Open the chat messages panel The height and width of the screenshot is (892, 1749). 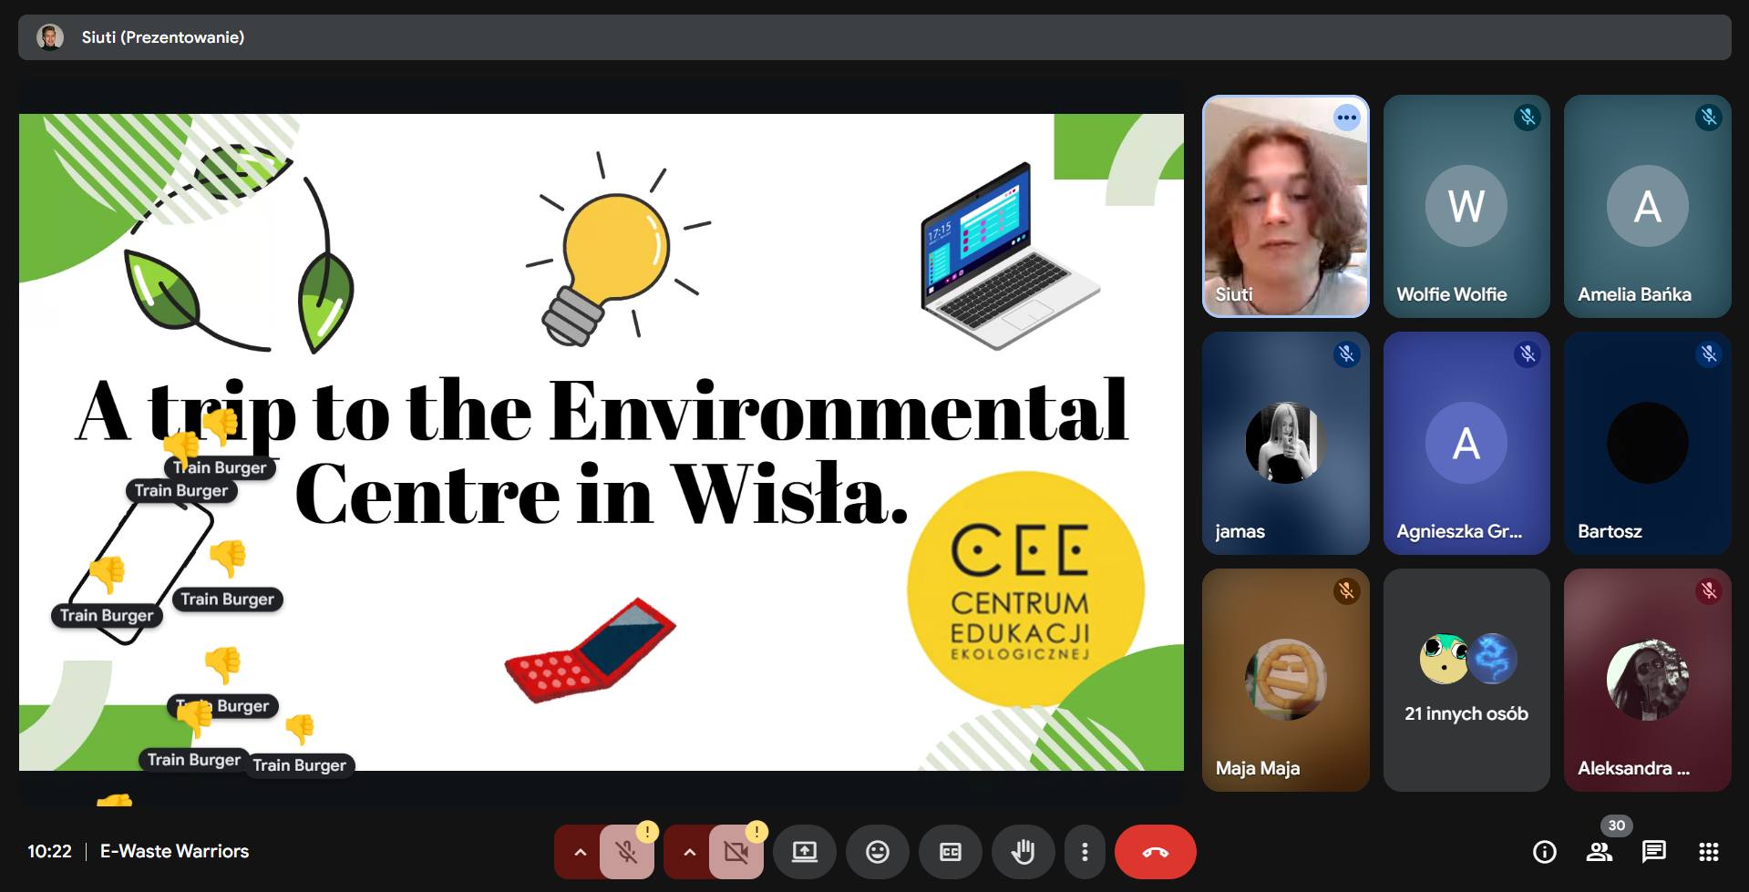pos(1653,852)
